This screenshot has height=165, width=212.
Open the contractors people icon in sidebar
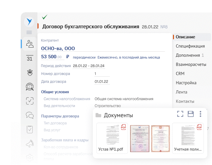(30, 44)
